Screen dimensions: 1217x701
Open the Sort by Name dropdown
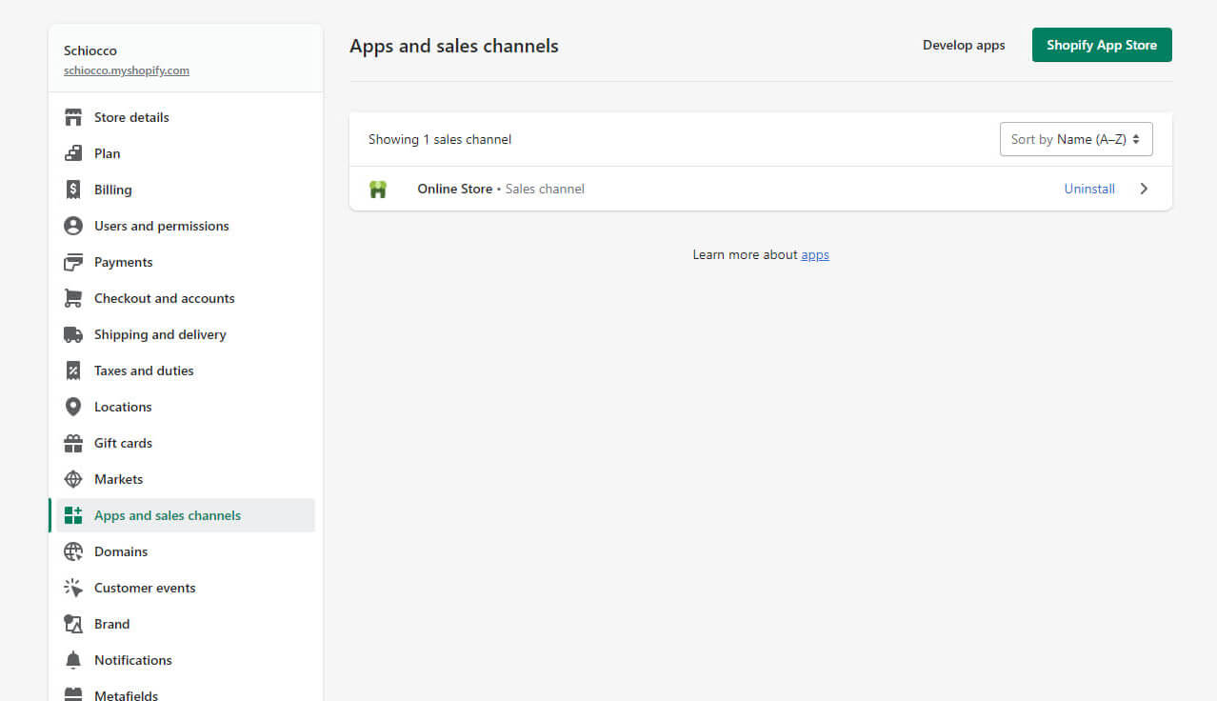click(1075, 139)
